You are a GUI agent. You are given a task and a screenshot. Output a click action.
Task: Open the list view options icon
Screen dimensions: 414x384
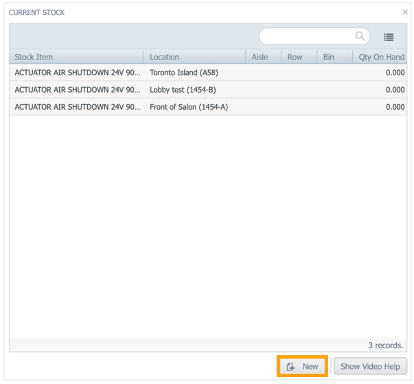389,37
